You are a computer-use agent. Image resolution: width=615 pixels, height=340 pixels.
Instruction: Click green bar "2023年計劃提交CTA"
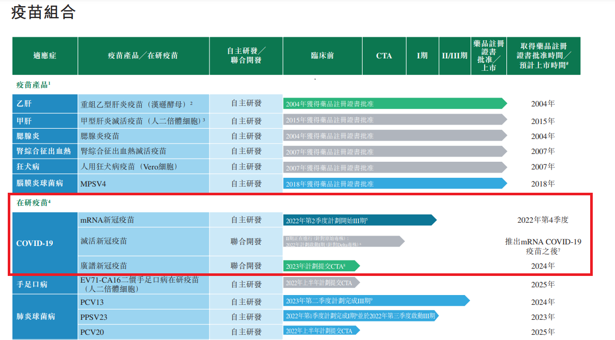[321, 266]
